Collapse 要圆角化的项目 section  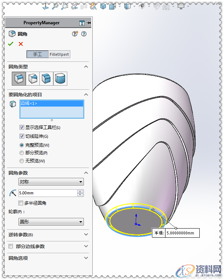coord(86,94)
